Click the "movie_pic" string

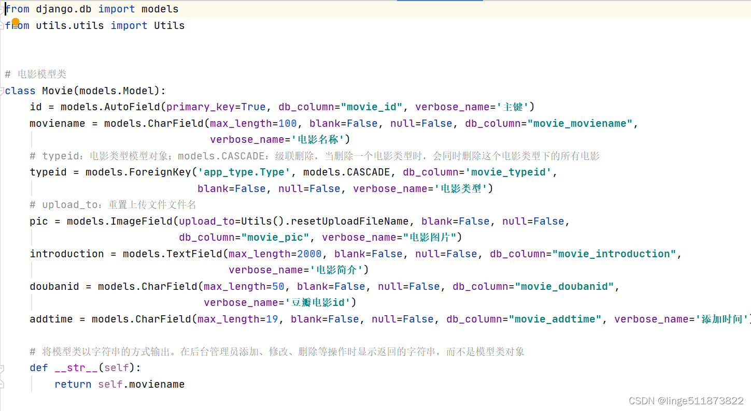(x=275, y=237)
